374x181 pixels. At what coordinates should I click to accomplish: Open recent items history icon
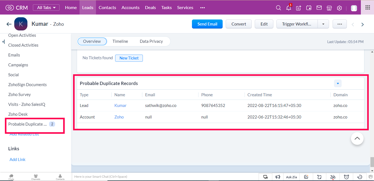click(360, 177)
